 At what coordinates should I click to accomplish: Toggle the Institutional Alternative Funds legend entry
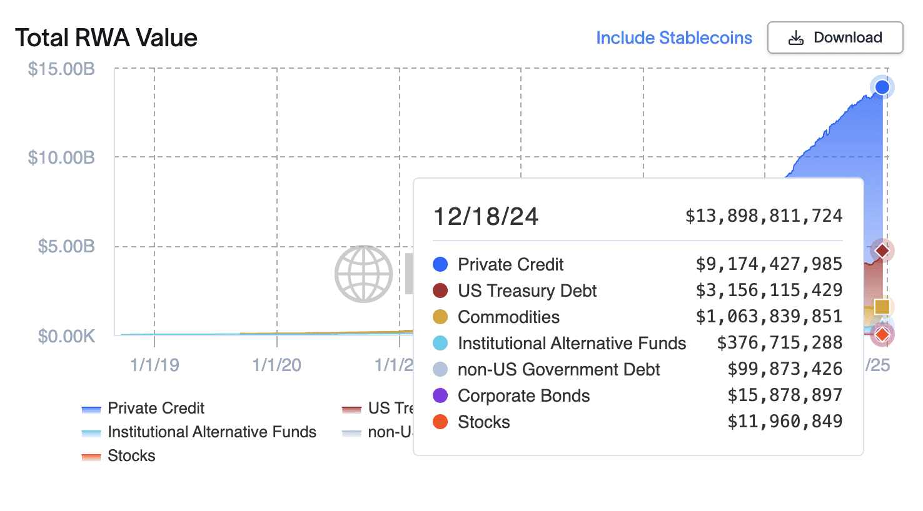point(206,432)
